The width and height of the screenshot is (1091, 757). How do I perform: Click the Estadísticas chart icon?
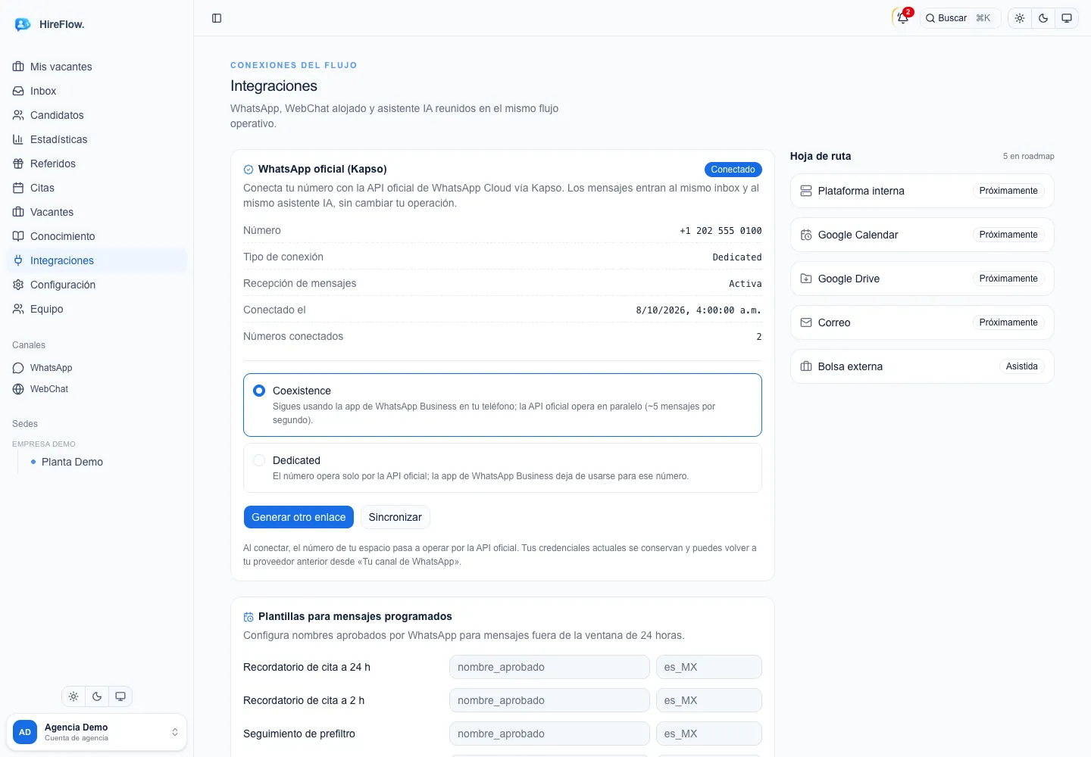tap(18, 139)
